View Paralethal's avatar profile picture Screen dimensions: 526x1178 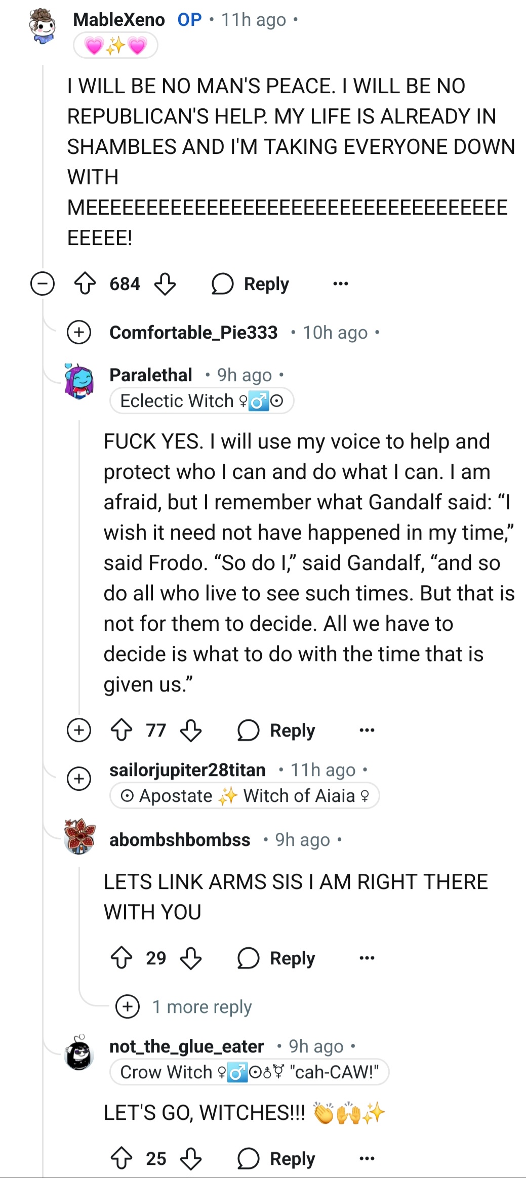79,381
